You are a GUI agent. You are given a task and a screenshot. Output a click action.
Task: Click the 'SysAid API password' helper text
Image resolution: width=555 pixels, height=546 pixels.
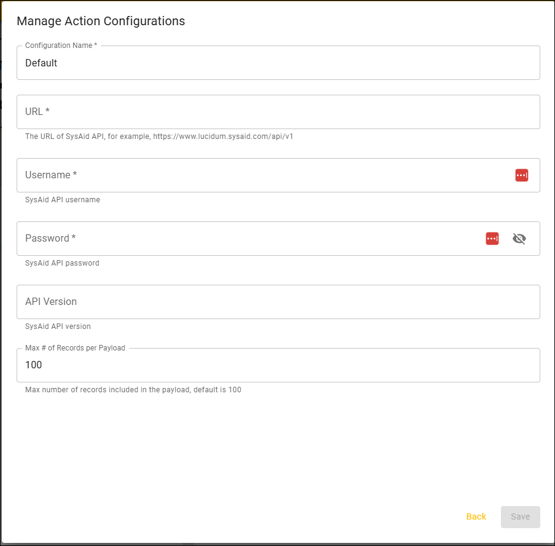pyautogui.click(x=62, y=263)
